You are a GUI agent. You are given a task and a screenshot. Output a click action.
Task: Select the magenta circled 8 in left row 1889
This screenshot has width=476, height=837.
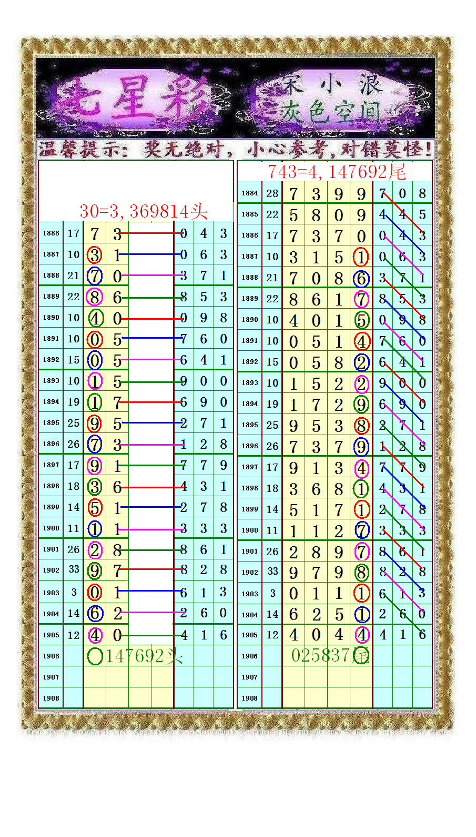(x=95, y=297)
